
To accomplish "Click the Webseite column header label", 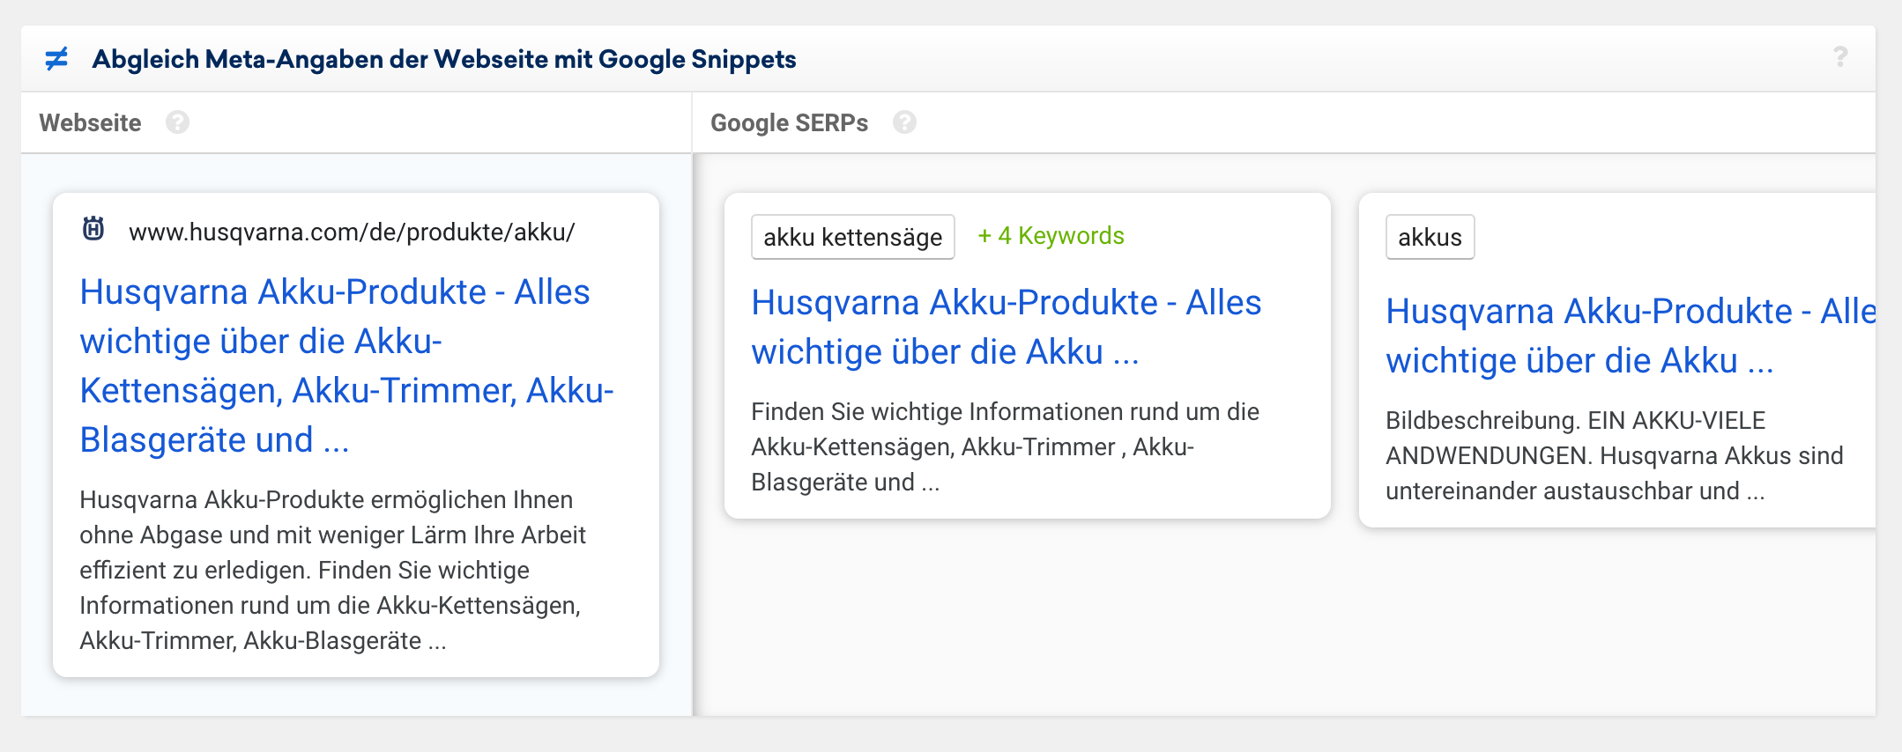I will (x=90, y=122).
